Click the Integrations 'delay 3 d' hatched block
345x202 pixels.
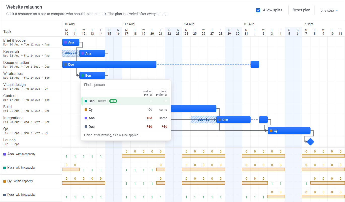point(203,120)
